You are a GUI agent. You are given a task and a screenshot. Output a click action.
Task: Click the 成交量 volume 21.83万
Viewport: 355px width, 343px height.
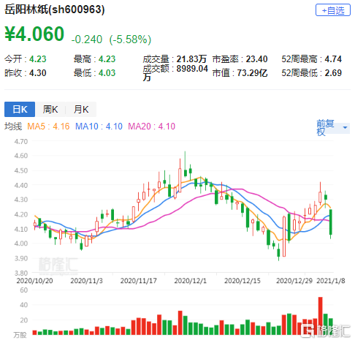pos(191,59)
